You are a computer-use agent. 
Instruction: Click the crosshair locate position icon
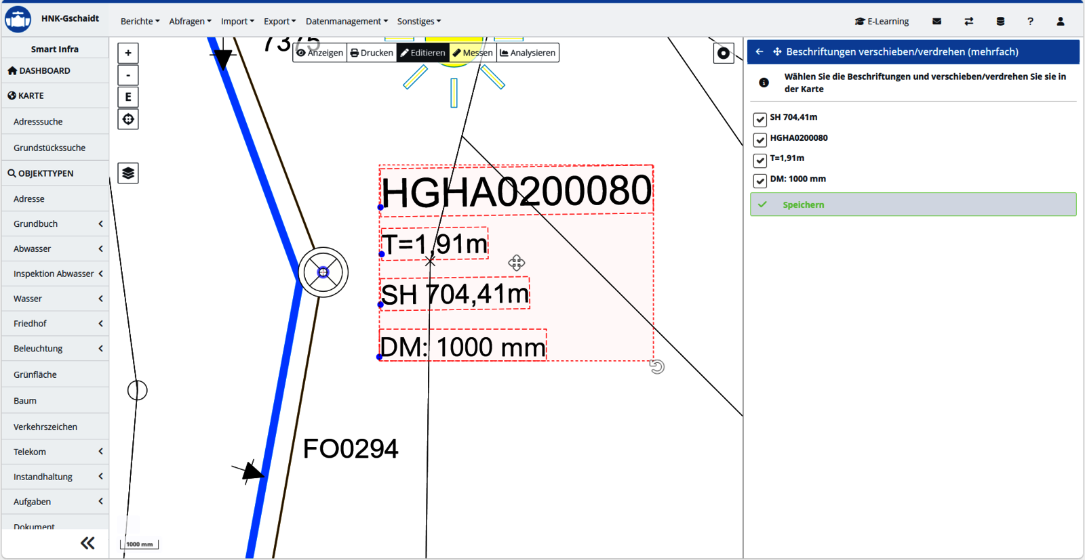(128, 119)
